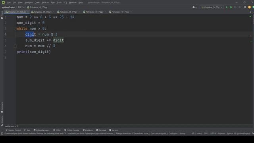The image size is (254, 143).
Task: Open the Navigate menu
Action: [29, 2]
